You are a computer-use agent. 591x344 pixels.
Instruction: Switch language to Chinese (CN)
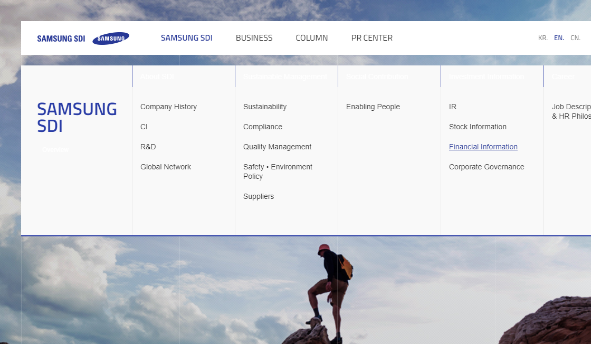pos(575,38)
